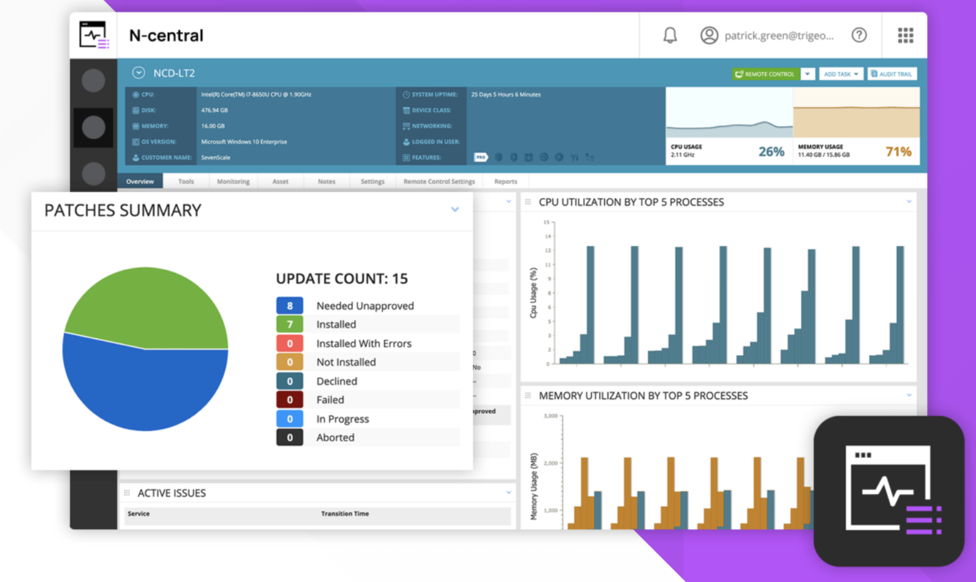Click the System Uptime clock icon
976x582 pixels.
(406, 94)
